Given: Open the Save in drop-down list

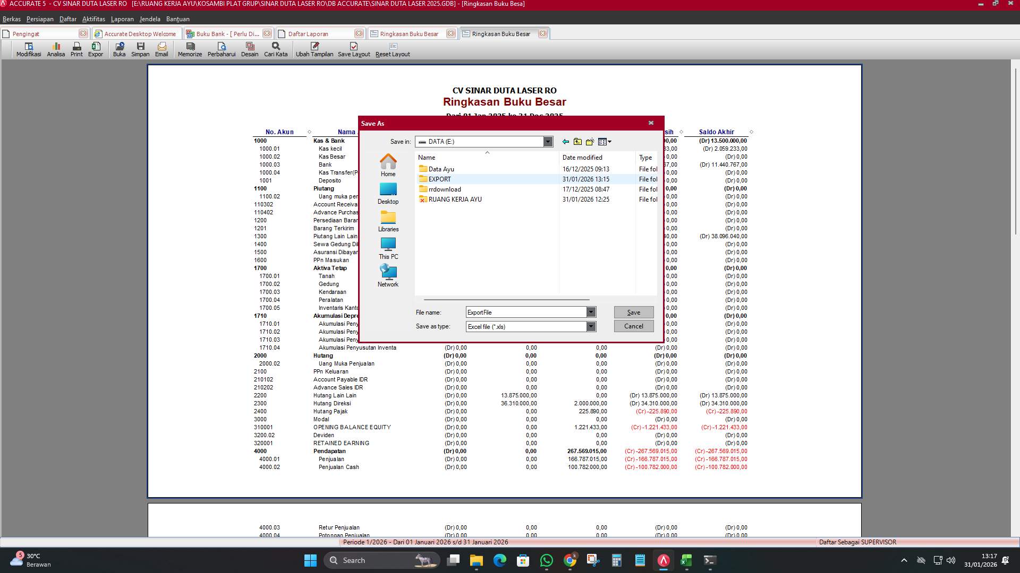Looking at the screenshot, I should 548,142.
